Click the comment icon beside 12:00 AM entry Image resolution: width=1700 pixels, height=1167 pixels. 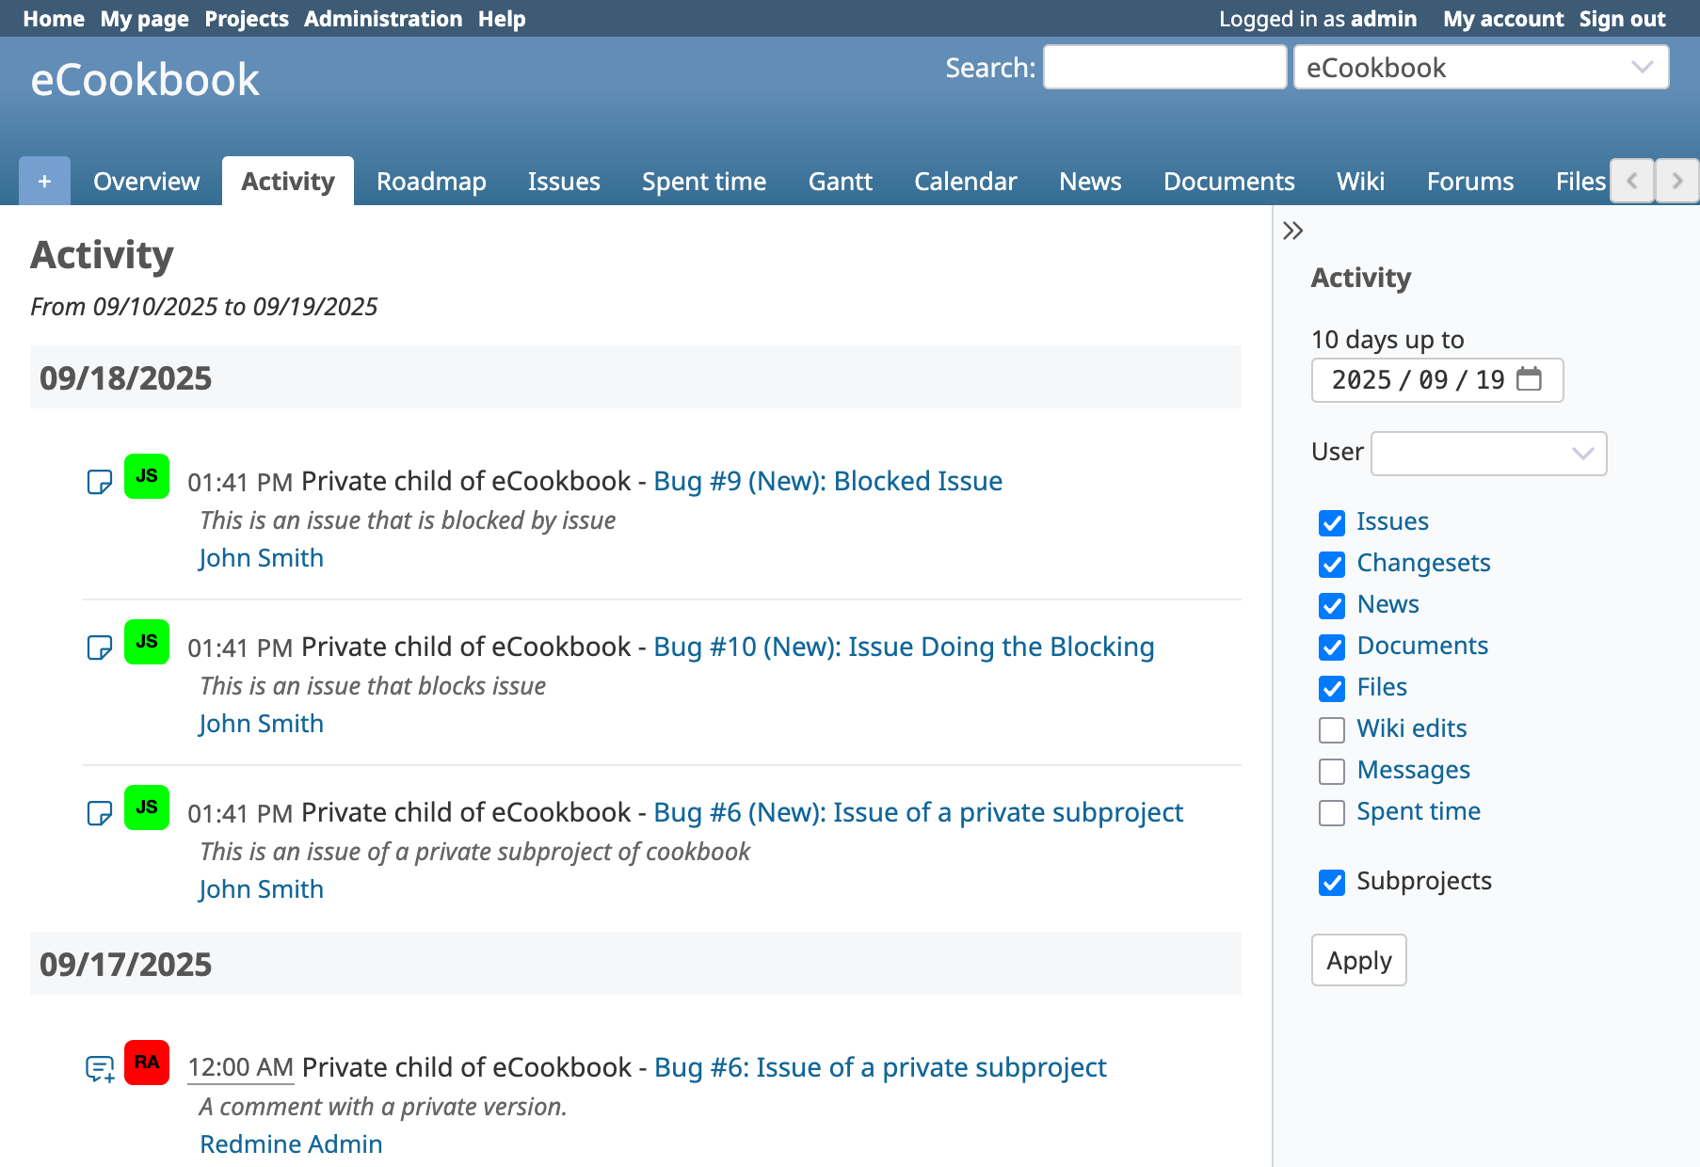99,1068
